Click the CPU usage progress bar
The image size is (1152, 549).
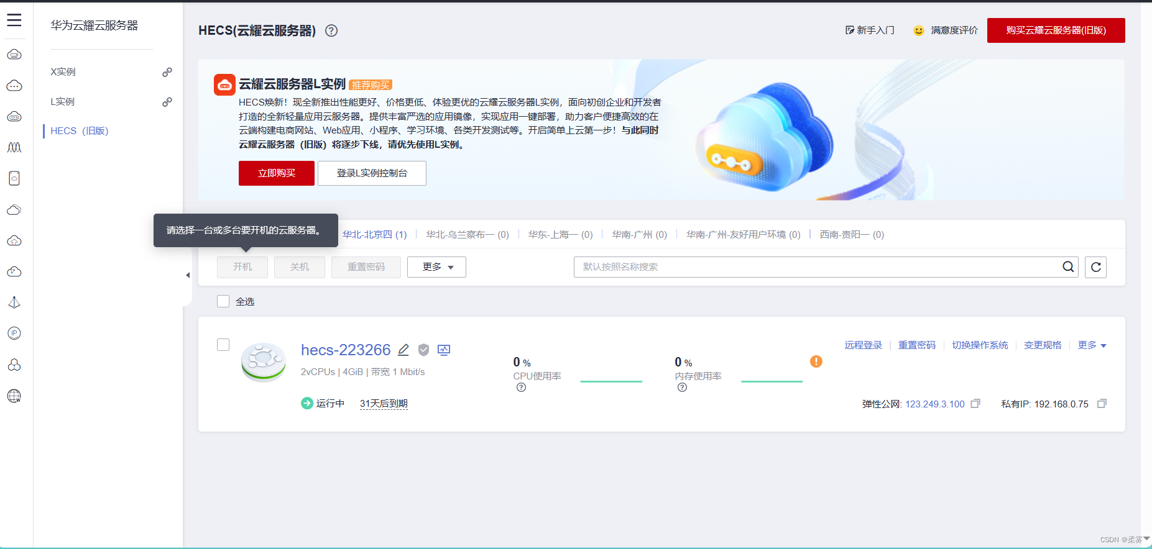pyautogui.click(x=611, y=381)
